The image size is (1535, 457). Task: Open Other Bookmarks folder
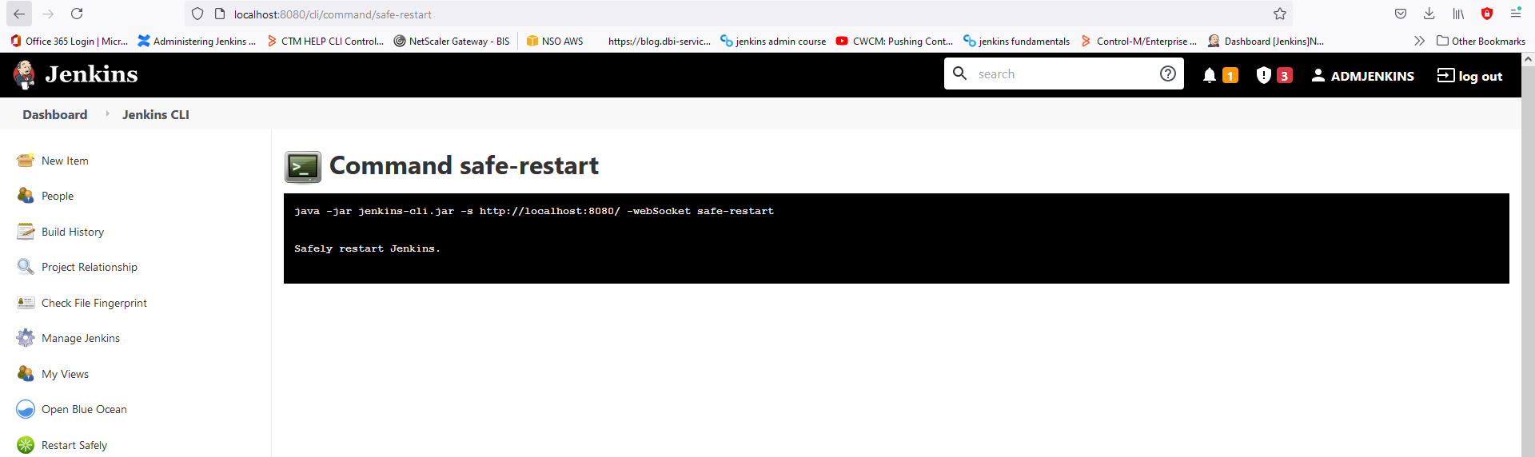tap(1481, 41)
